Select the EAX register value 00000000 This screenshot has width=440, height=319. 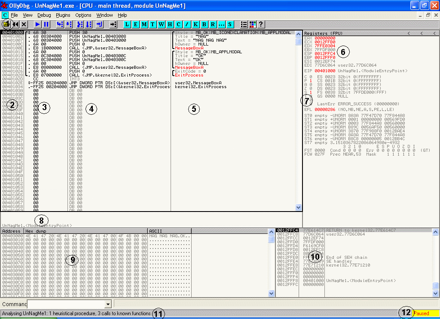(325, 38)
